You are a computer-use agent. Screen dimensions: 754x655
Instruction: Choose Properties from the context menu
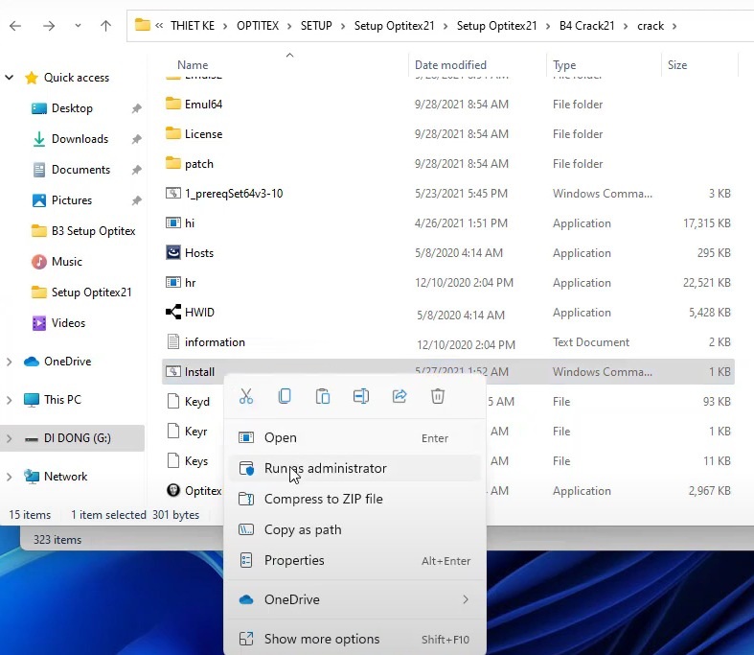tap(294, 560)
